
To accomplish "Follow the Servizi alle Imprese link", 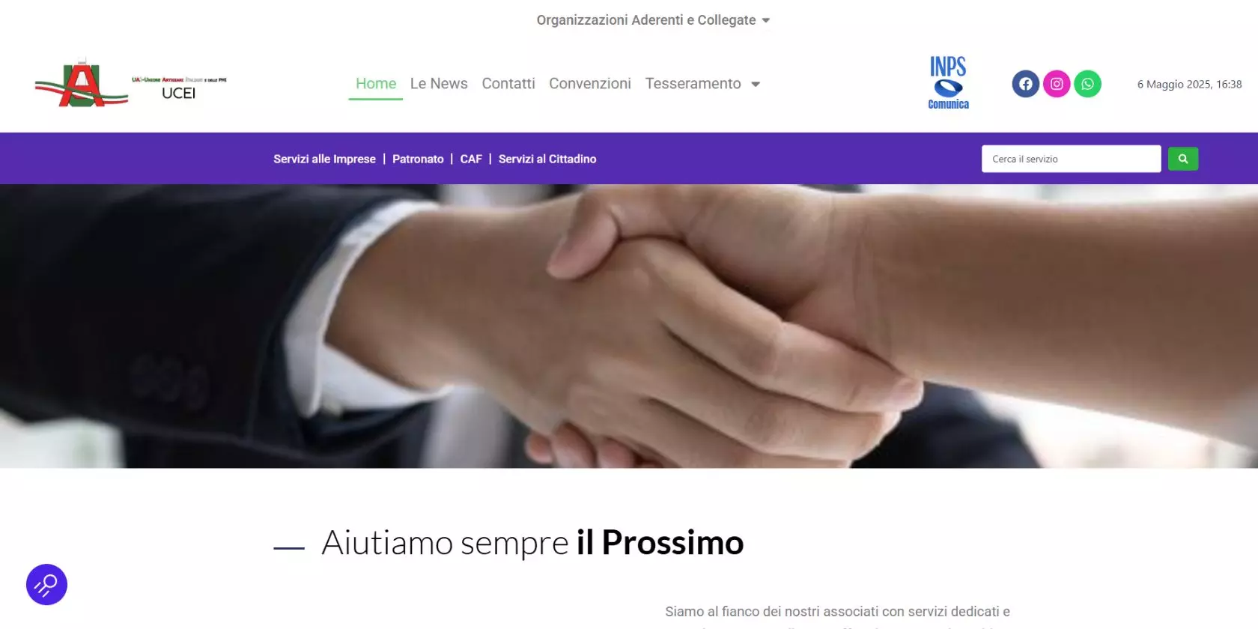I will pos(324,159).
